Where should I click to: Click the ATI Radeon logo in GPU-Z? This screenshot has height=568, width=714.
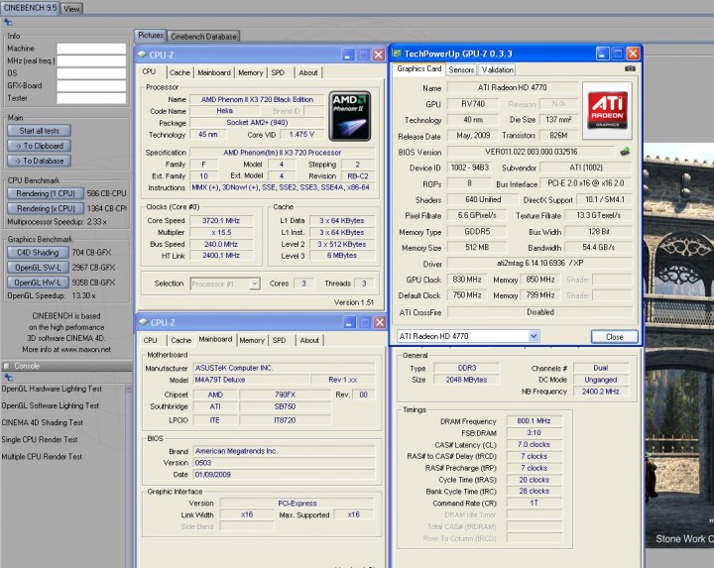[x=606, y=107]
